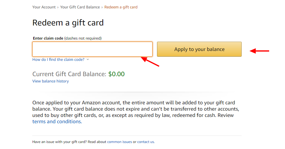Click the red arrow pointing at Apply button
Viewport: 285px width, 149px height.
point(260,51)
